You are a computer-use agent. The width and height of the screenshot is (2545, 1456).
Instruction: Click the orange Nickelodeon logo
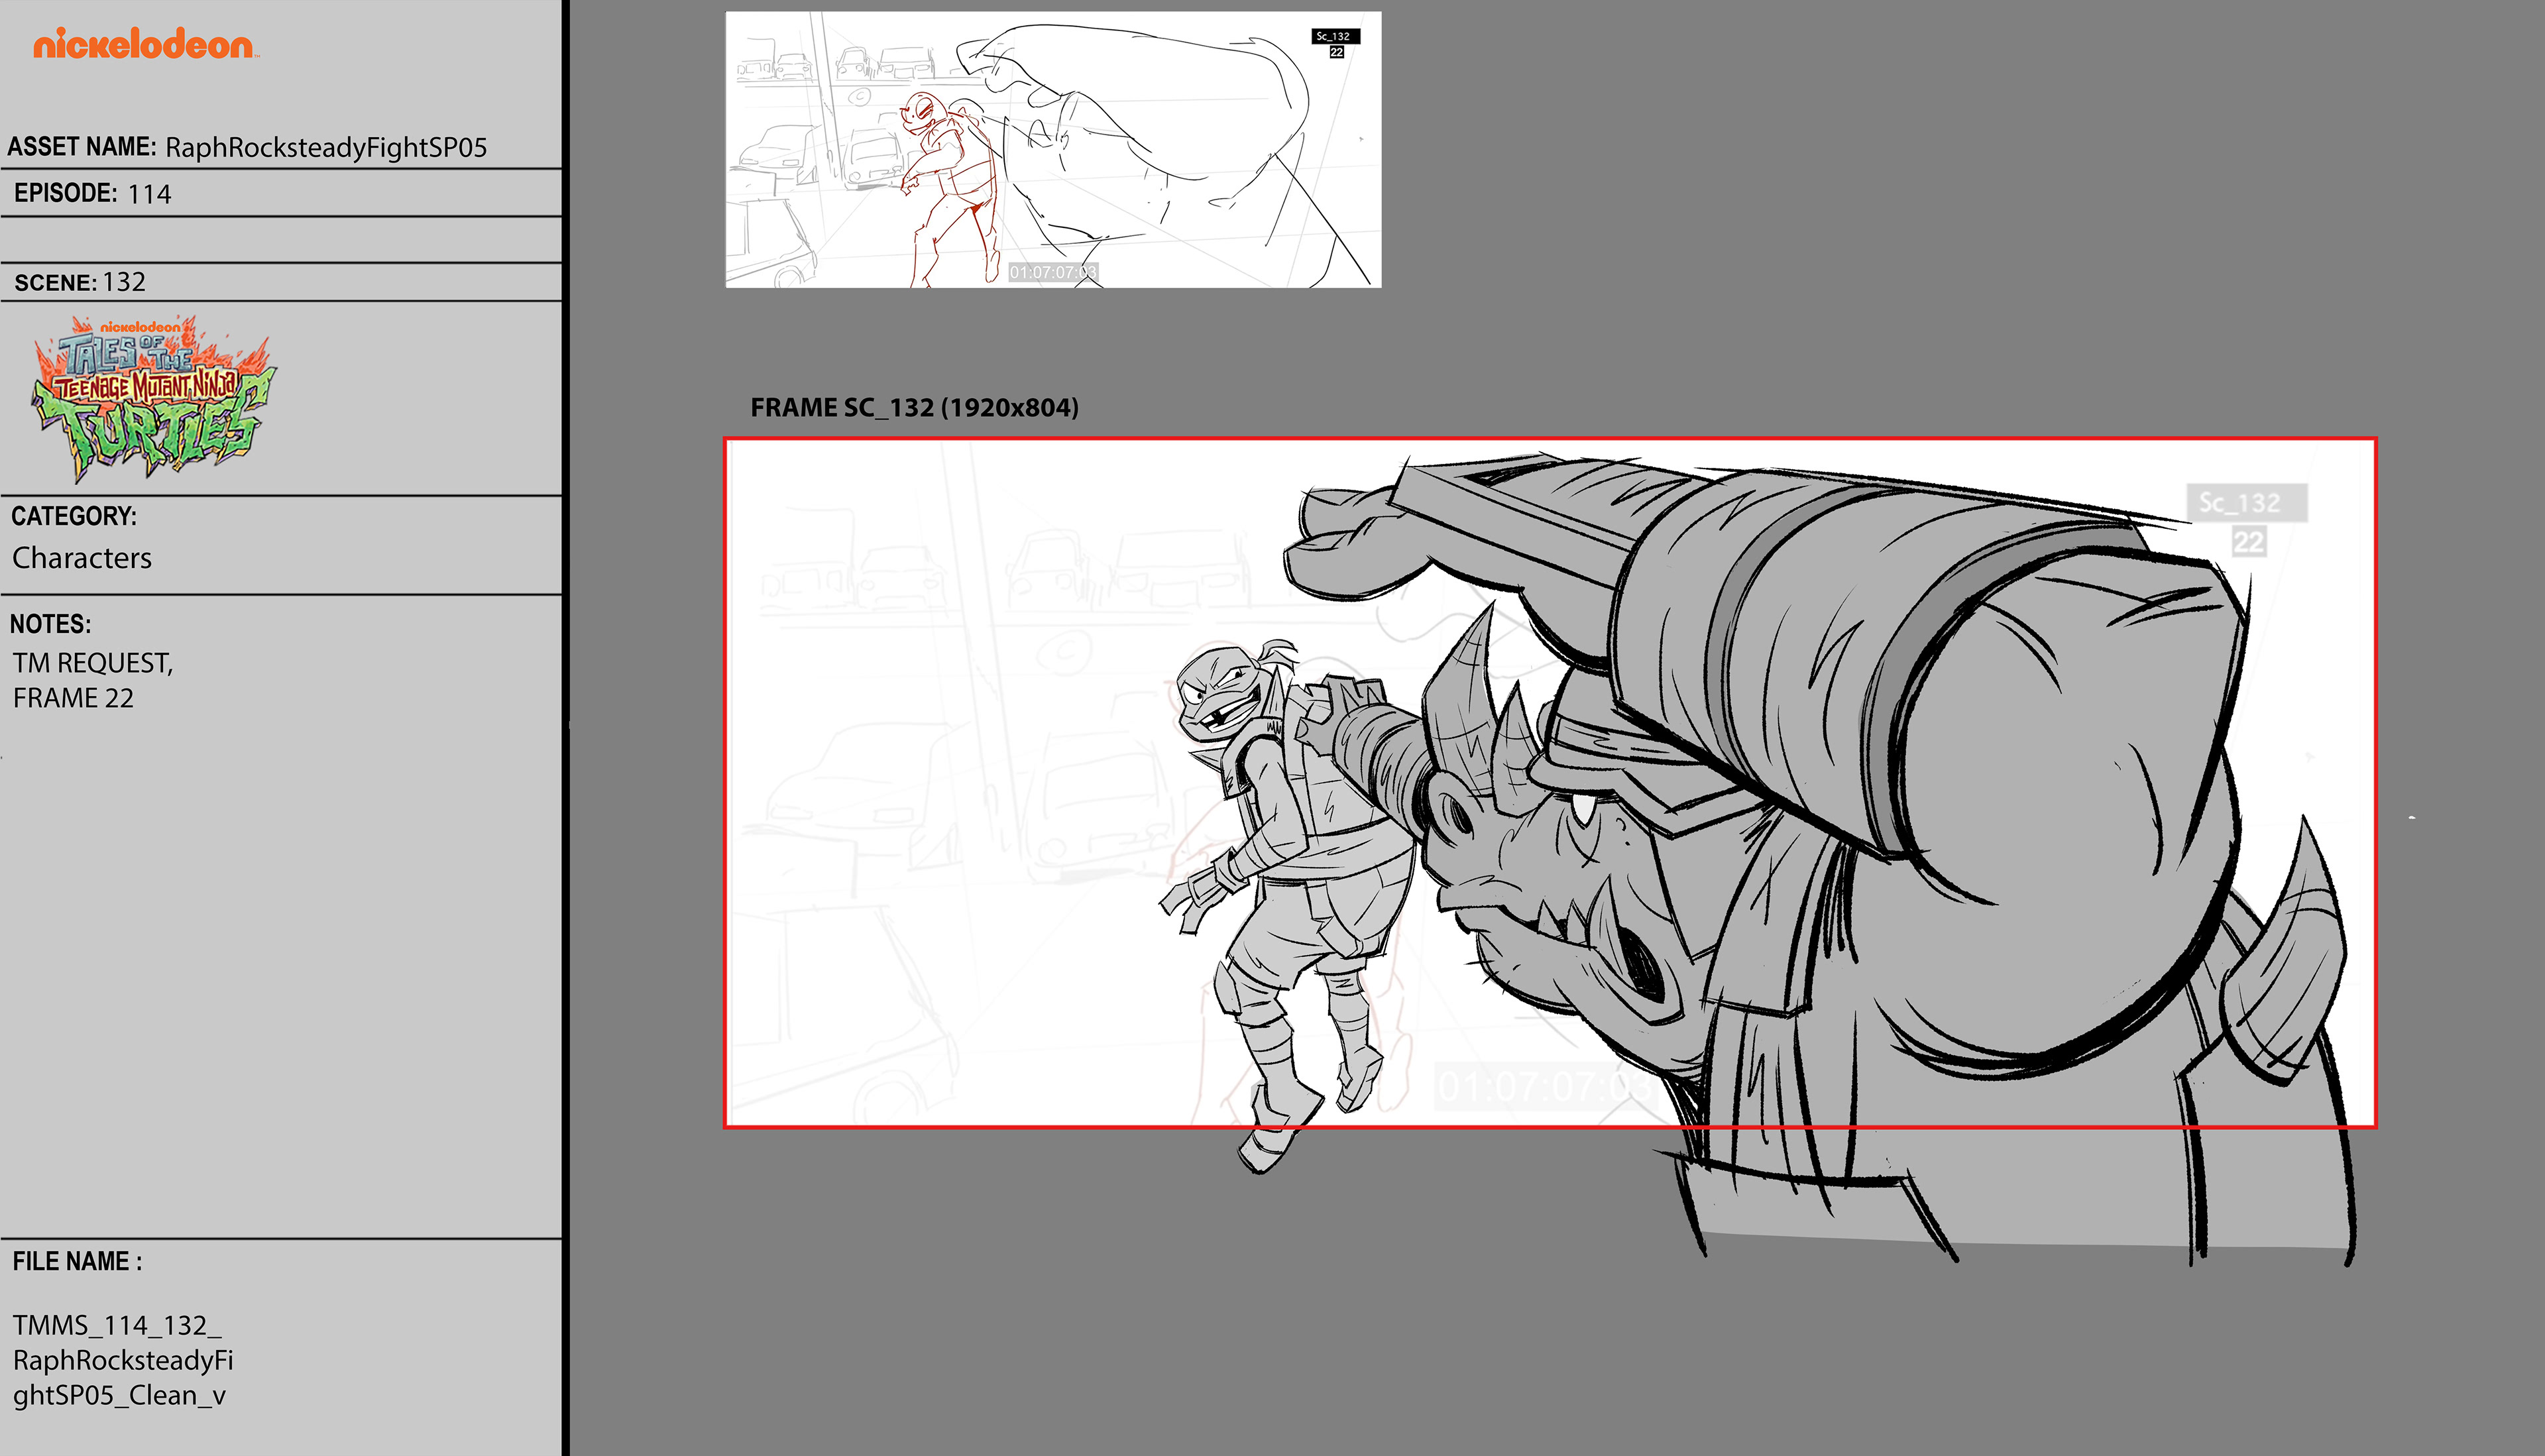point(144,44)
